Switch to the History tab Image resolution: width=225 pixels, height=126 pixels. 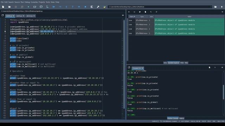182,118
